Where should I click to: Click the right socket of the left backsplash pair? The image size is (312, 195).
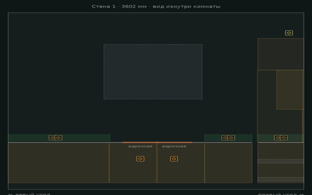coord(58,138)
